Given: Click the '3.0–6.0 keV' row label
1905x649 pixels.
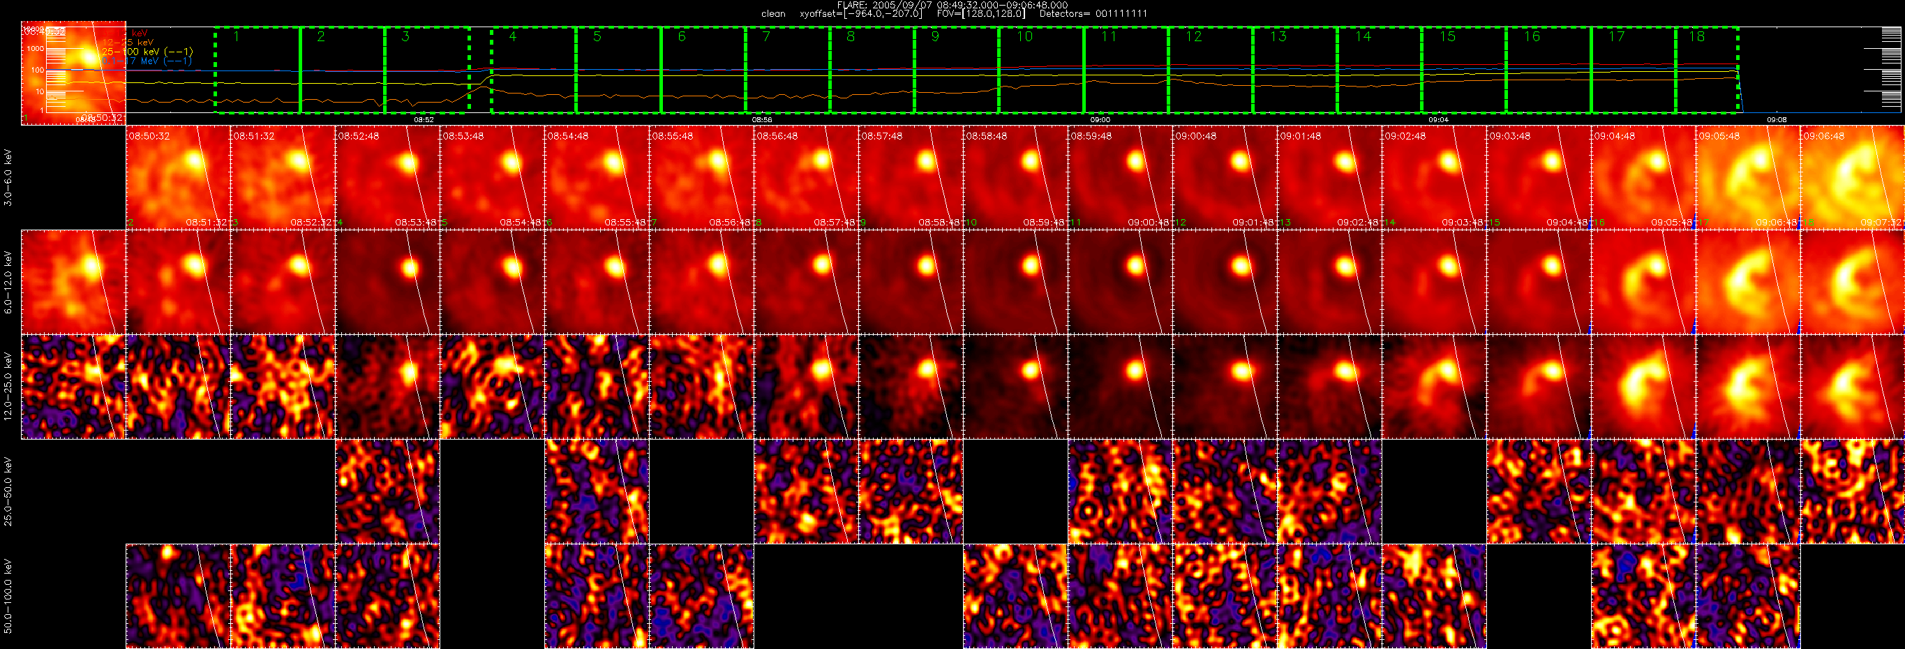Looking at the screenshot, I should (x=8, y=177).
